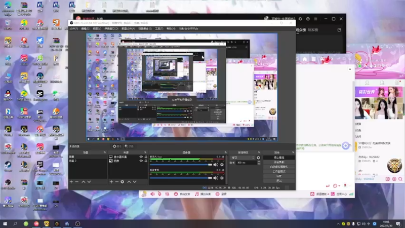Screen dimensions: 405x228
Task: Toggle visibility of the 显示器采集 source
Action: pos(141,157)
